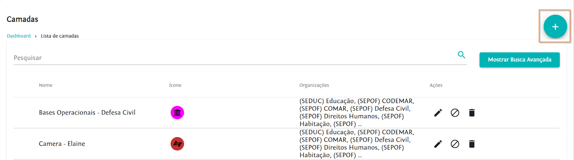Go to Dashboard via breadcrumb link
Image resolution: width=574 pixels, height=160 pixels.
point(19,36)
